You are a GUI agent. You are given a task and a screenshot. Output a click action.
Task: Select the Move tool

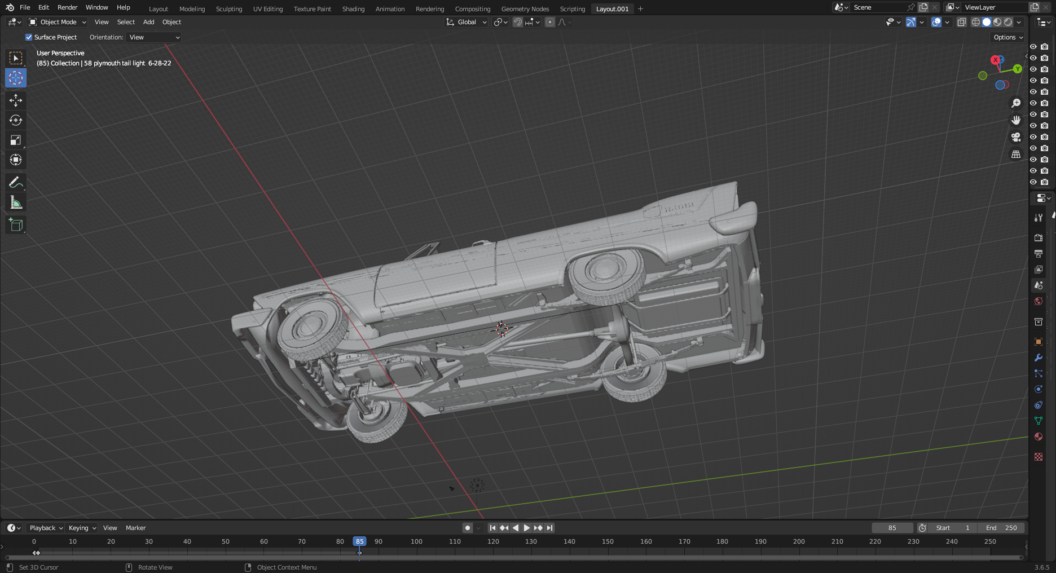pos(16,100)
